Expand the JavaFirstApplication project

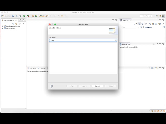(x=3, y=26)
